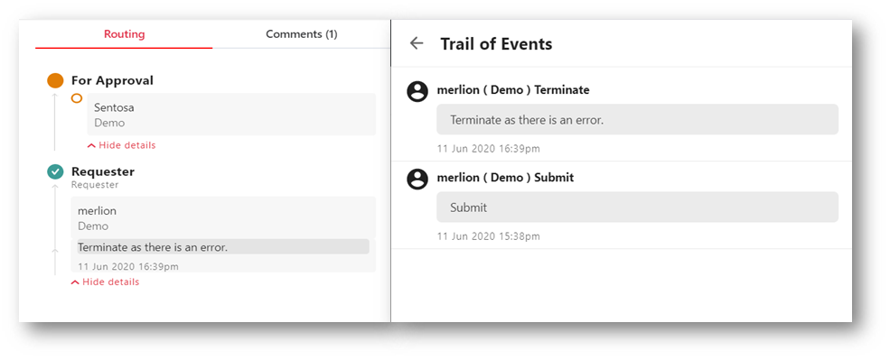This screenshot has height=360, width=890.
Task: Click the avatar icon on the Terminate event
Action: coord(417,91)
